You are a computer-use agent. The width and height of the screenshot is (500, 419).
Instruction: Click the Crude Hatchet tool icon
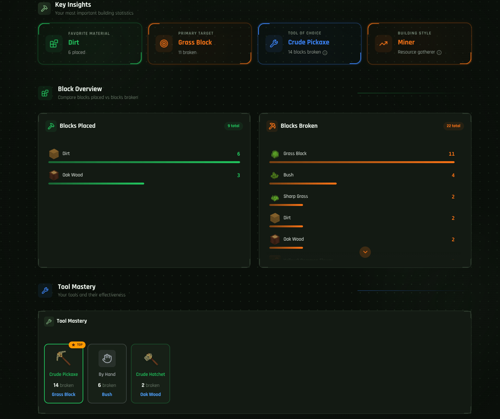pyautogui.click(x=150, y=358)
